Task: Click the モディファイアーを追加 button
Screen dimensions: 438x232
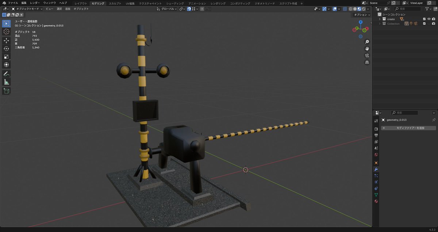Action: (x=408, y=128)
